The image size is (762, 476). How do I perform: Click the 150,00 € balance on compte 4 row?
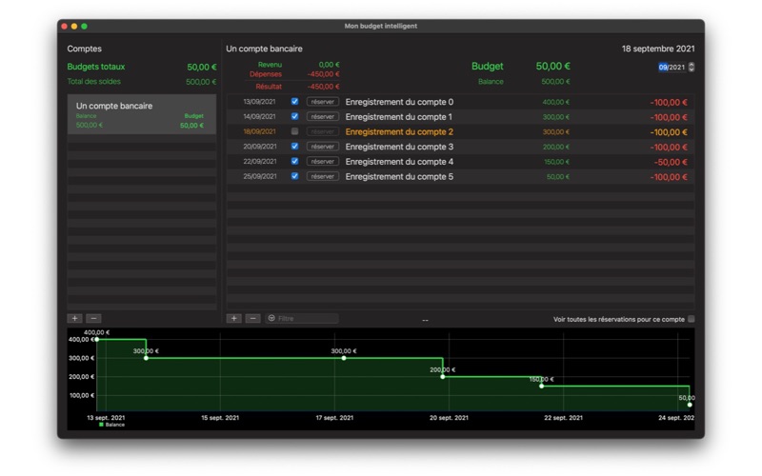point(557,162)
